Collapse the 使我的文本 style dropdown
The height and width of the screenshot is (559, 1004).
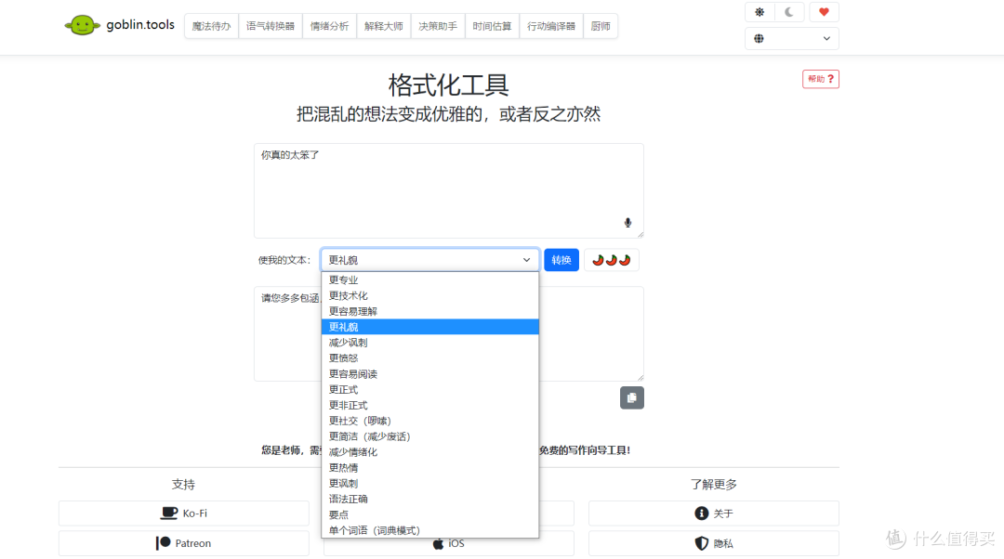(x=429, y=260)
